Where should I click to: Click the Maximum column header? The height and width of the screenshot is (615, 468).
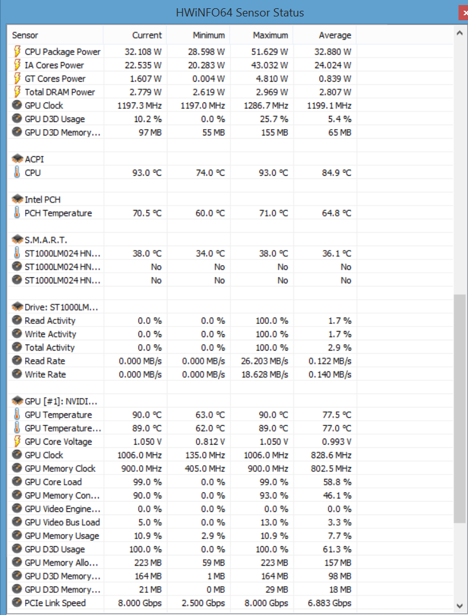(x=271, y=35)
